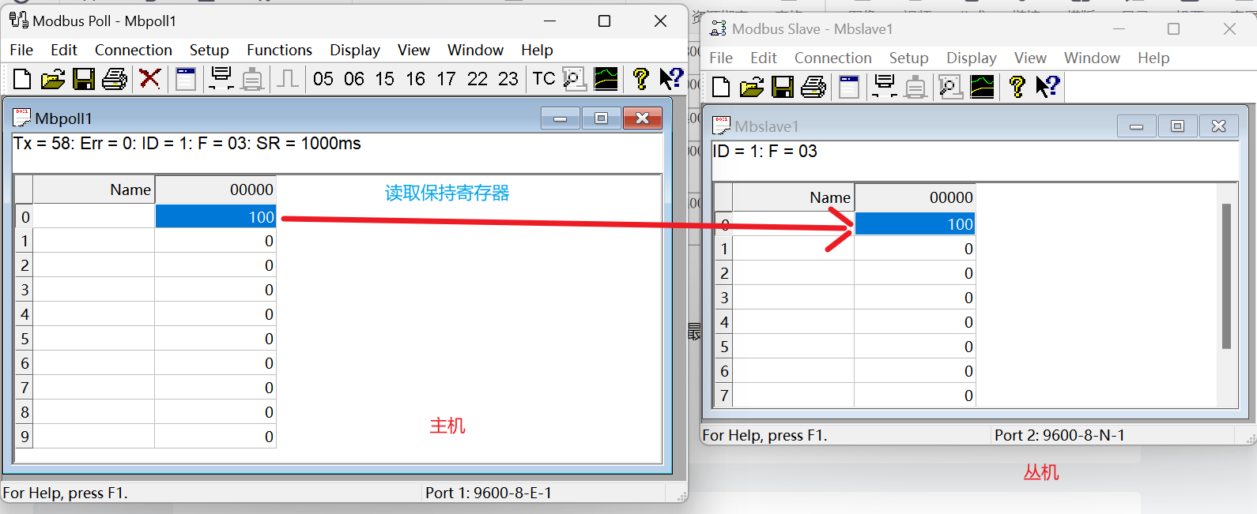Open View menu in Modbus Poll
This screenshot has height=514, width=1257.
[413, 50]
